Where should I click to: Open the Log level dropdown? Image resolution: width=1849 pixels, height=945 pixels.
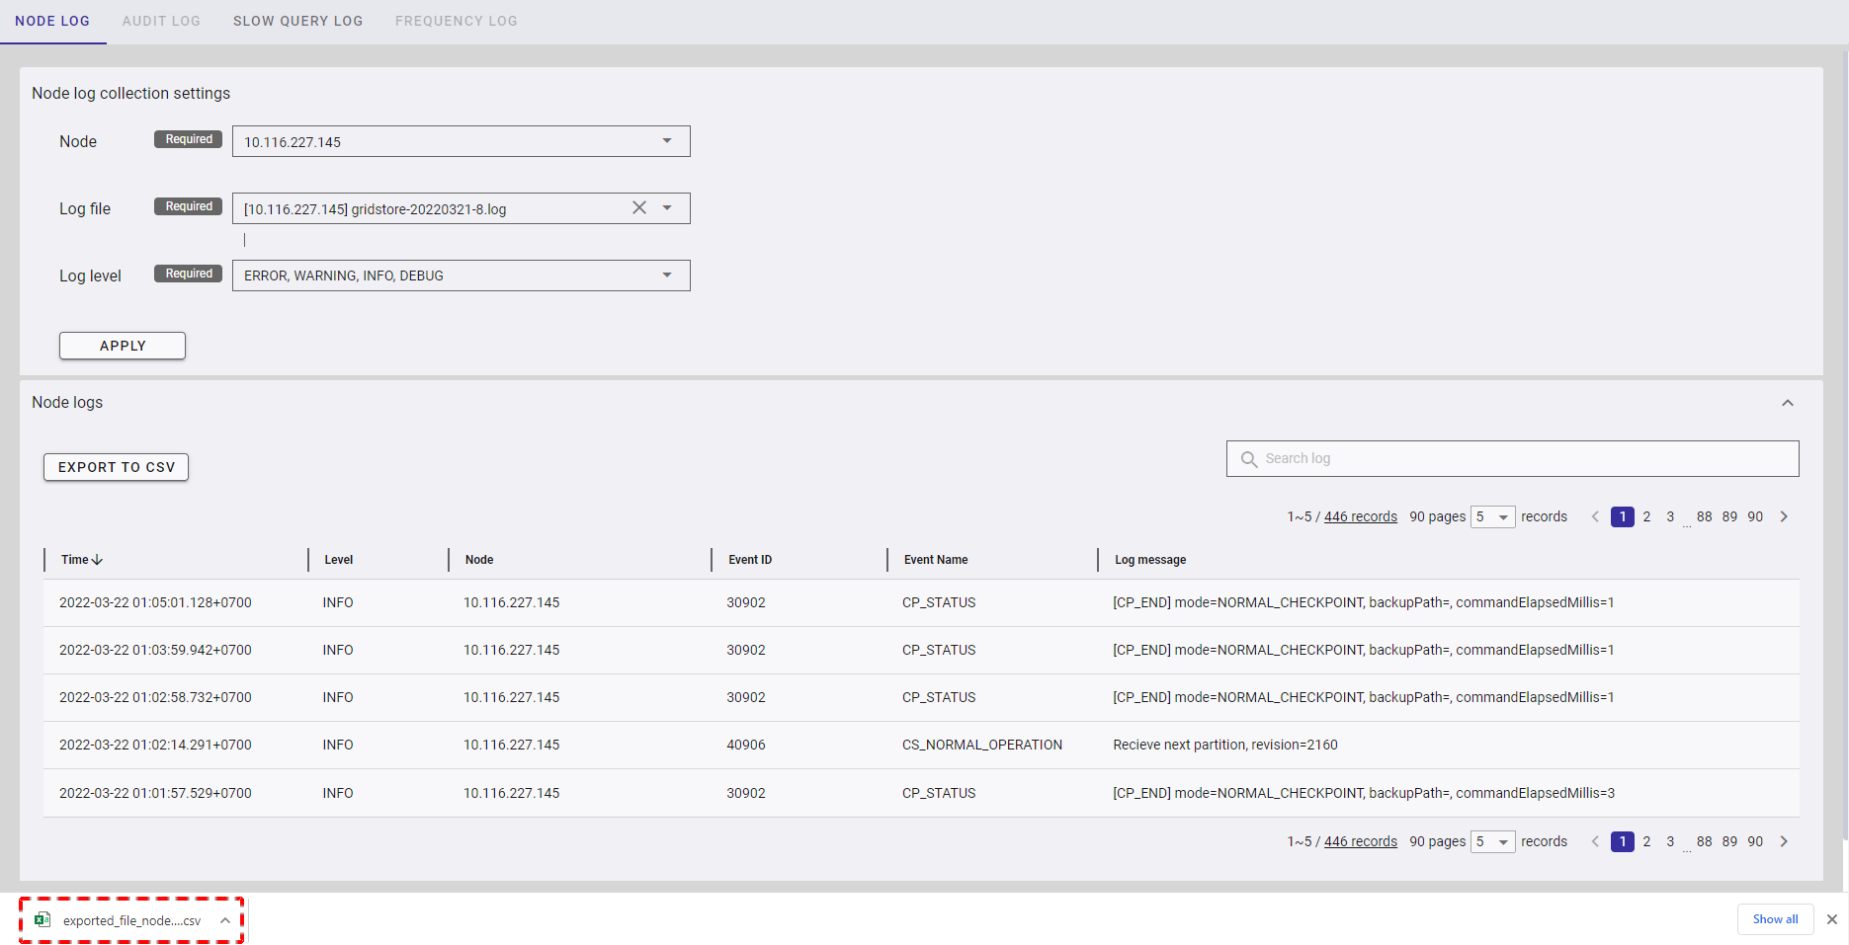click(667, 276)
